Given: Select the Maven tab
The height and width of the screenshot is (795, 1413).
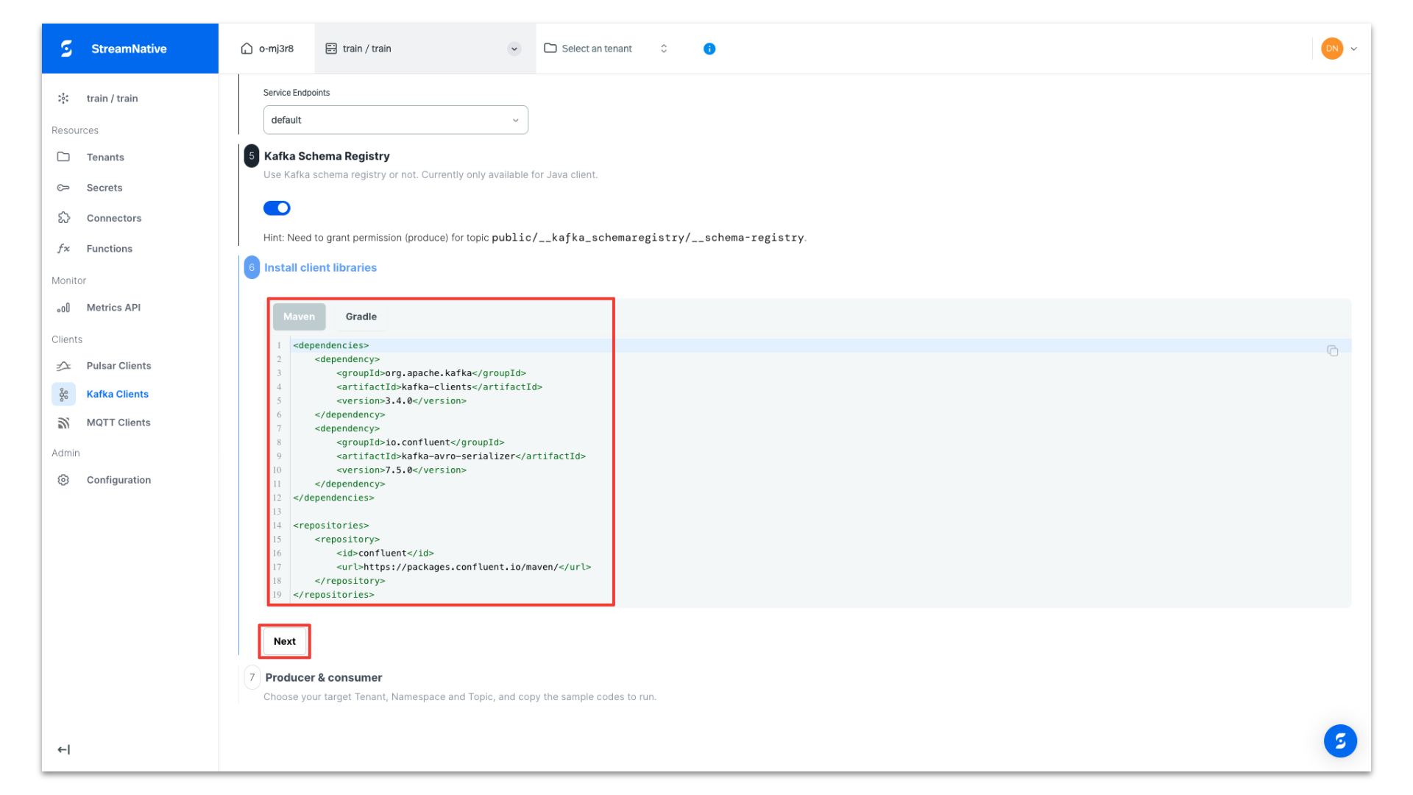Looking at the screenshot, I should pyautogui.click(x=299, y=317).
